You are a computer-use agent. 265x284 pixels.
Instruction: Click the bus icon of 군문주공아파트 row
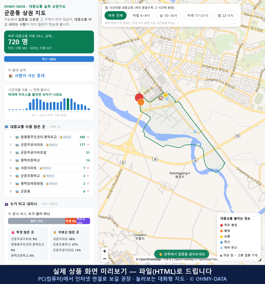point(17,145)
